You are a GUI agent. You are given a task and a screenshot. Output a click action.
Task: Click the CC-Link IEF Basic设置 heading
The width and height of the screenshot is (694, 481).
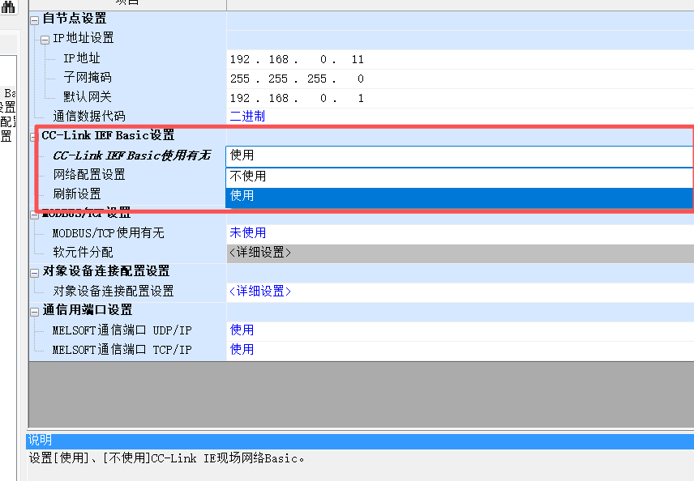click(x=108, y=135)
